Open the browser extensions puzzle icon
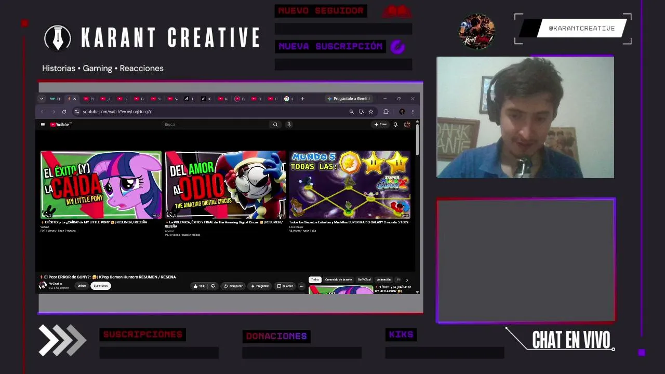This screenshot has height=374, width=665. coord(386,112)
